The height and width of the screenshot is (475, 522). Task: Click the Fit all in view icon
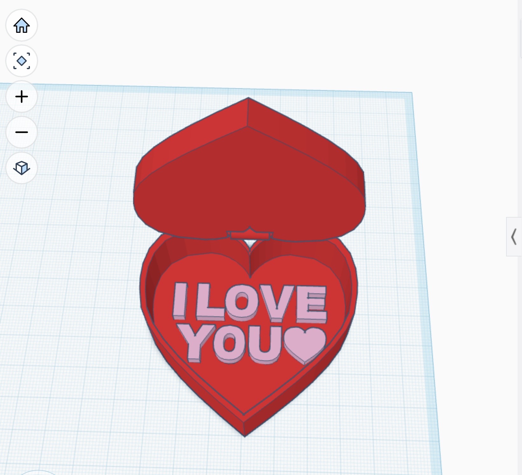(22, 61)
